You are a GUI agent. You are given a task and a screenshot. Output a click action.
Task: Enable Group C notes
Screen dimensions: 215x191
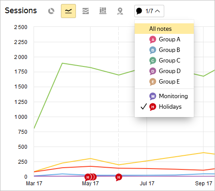tap(164, 60)
